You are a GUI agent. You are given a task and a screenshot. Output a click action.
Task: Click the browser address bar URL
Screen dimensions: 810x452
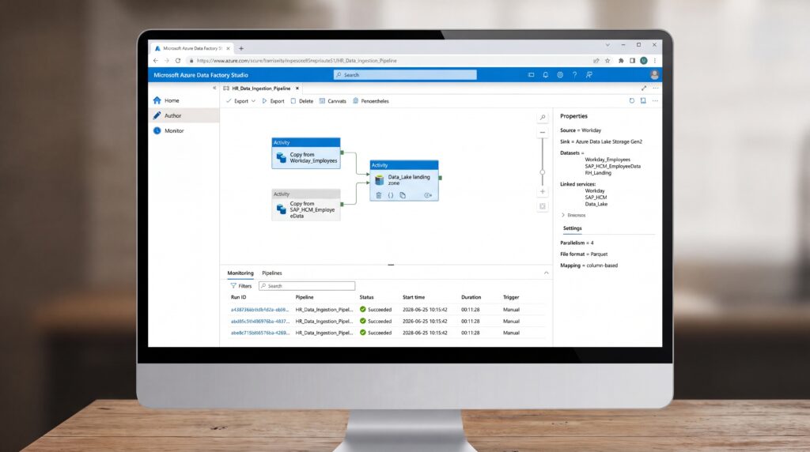[297, 60]
